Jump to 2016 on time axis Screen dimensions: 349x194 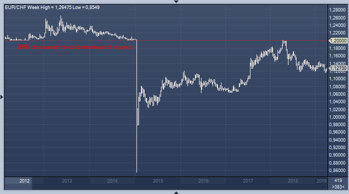(x=203, y=181)
